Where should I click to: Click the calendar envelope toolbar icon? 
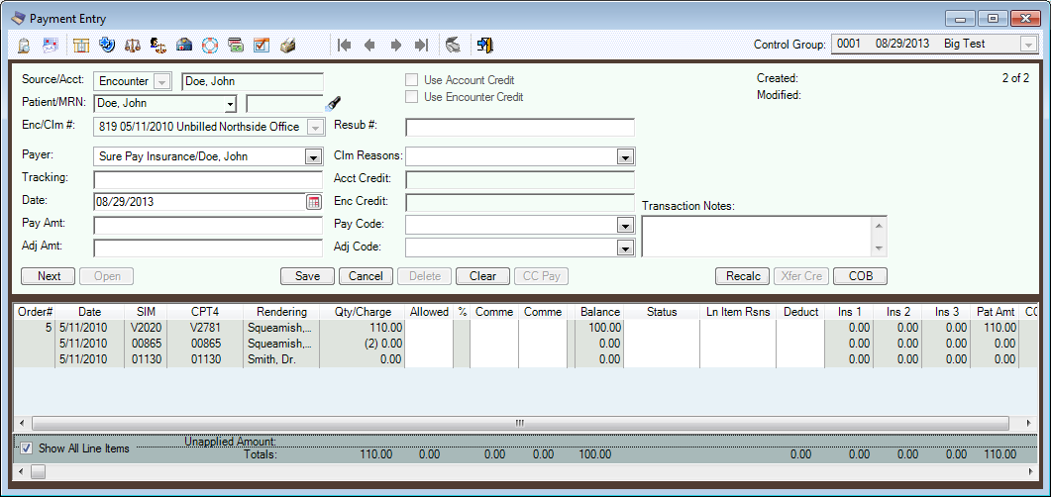point(51,46)
